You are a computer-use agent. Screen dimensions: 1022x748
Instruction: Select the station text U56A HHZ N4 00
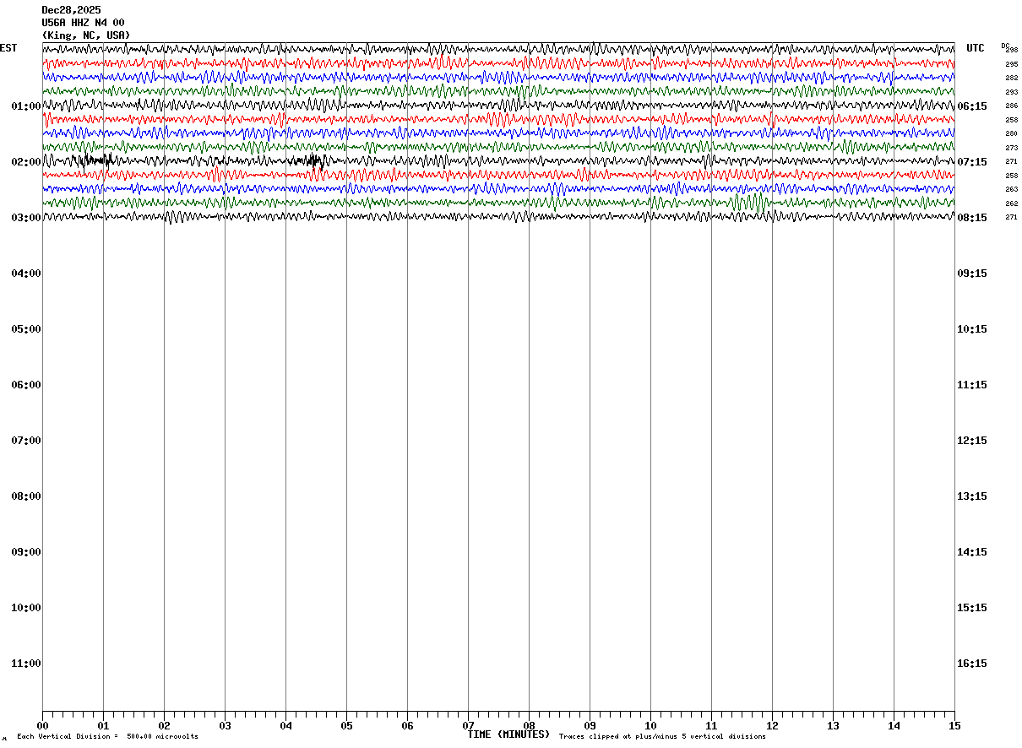click(x=83, y=23)
